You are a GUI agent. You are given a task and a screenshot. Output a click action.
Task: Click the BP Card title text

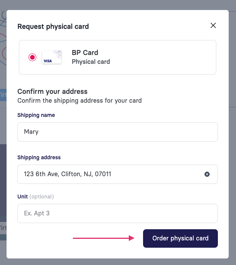click(x=85, y=53)
